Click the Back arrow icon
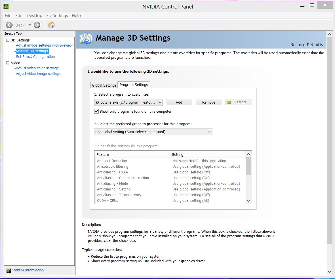This screenshot has width=335, height=279. 9,25
